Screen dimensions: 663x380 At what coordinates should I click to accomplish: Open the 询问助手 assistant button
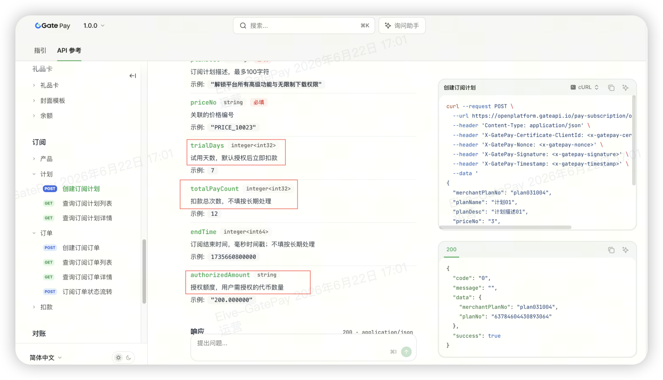402,26
